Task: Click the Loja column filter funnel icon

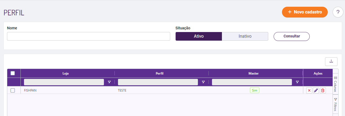Action: click(x=109, y=82)
